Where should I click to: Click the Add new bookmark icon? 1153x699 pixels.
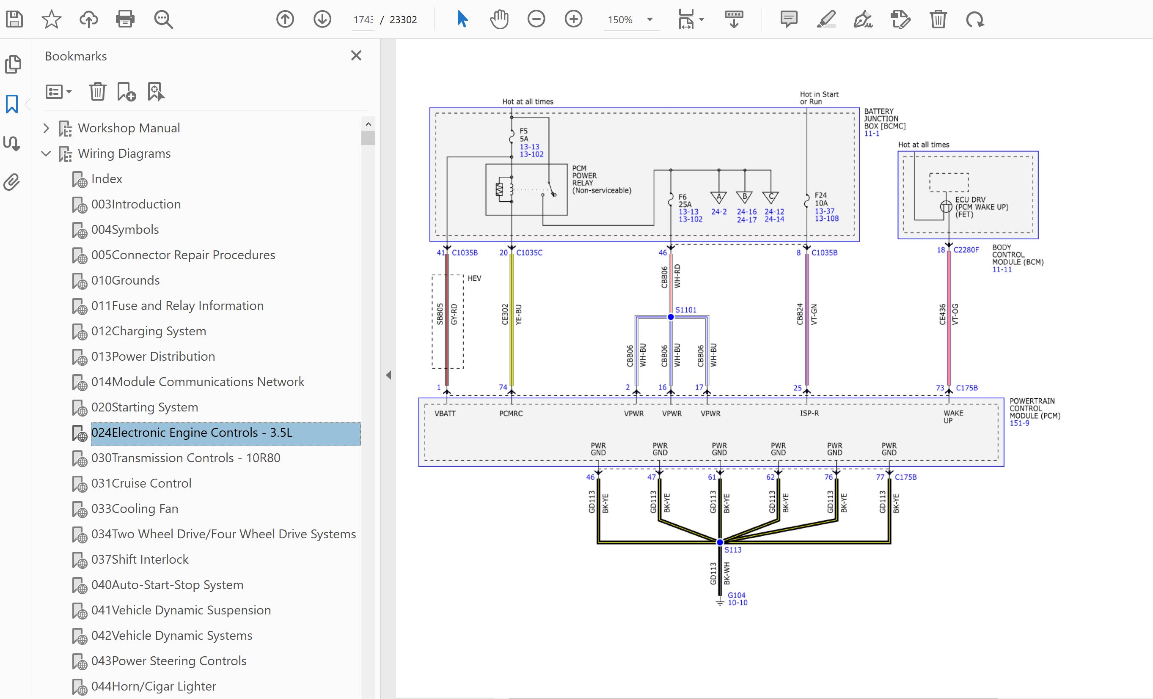tap(127, 92)
